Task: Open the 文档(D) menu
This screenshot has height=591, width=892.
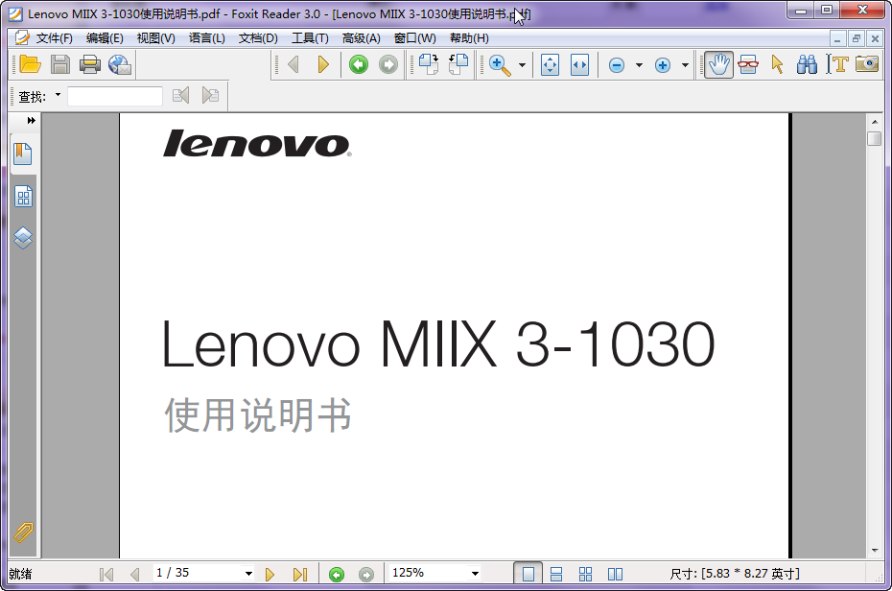Action: click(x=258, y=38)
